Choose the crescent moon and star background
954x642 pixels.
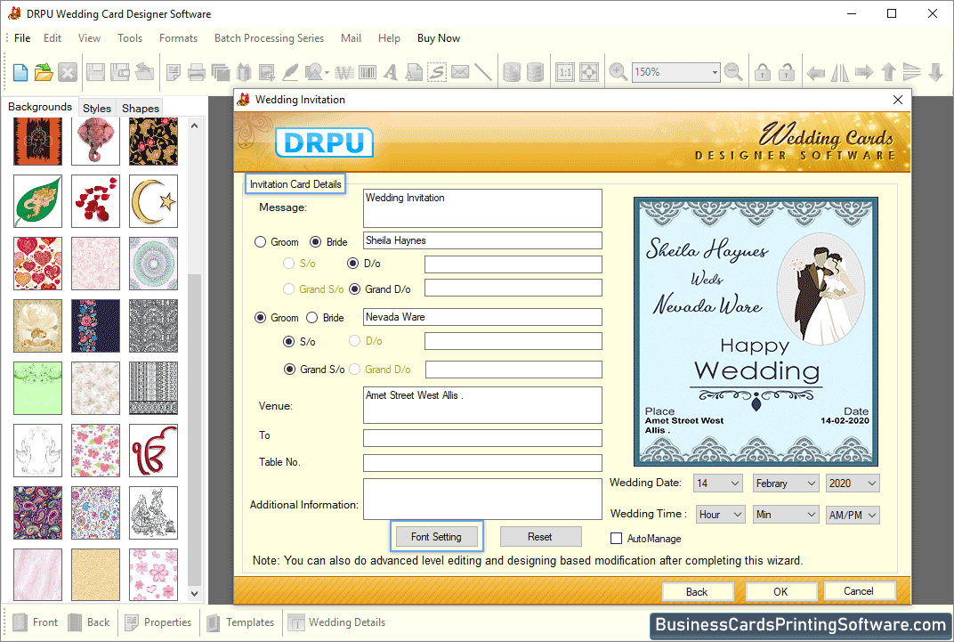153,201
